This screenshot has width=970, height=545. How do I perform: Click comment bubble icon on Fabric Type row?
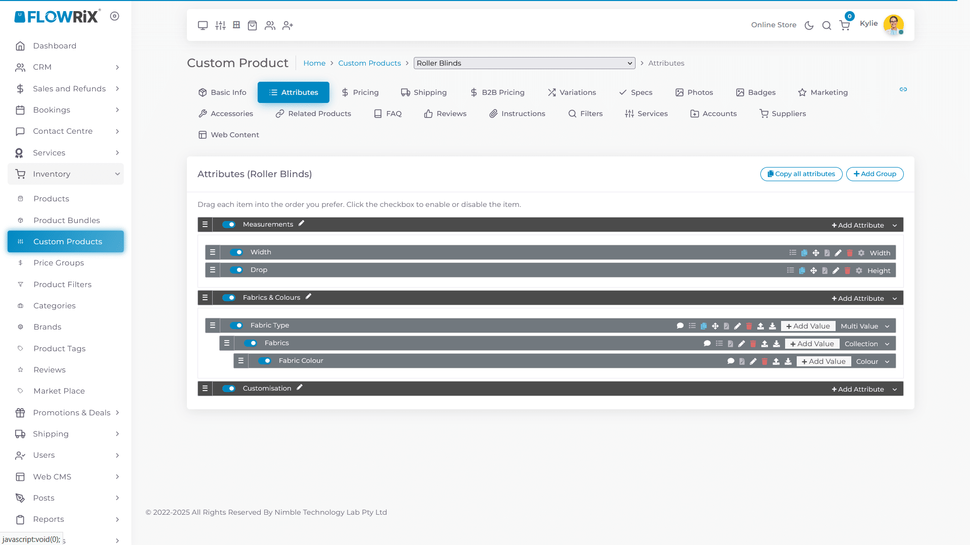pos(680,326)
